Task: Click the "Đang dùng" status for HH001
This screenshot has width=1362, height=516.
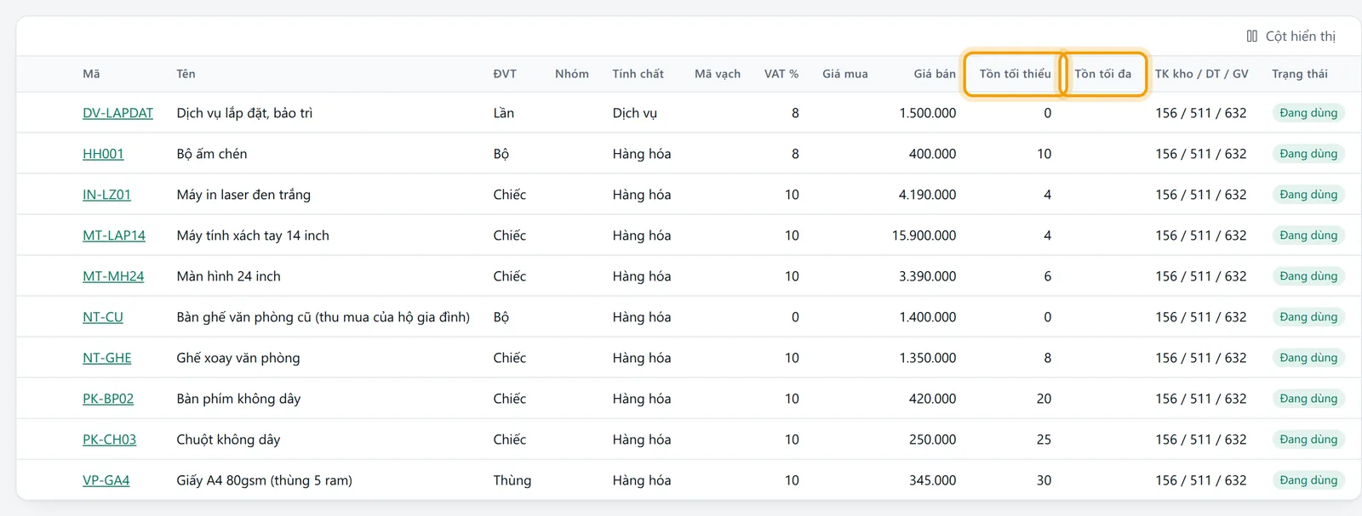Action: click(x=1308, y=154)
